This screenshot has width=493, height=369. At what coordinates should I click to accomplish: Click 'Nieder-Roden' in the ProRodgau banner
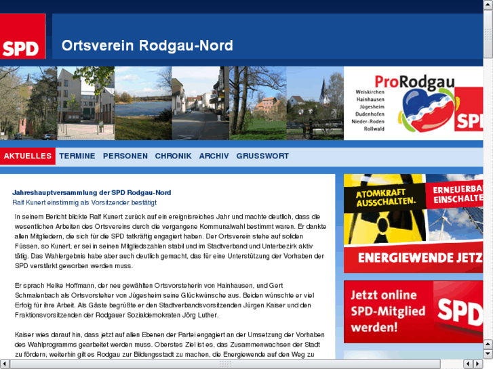coord(368,121)
